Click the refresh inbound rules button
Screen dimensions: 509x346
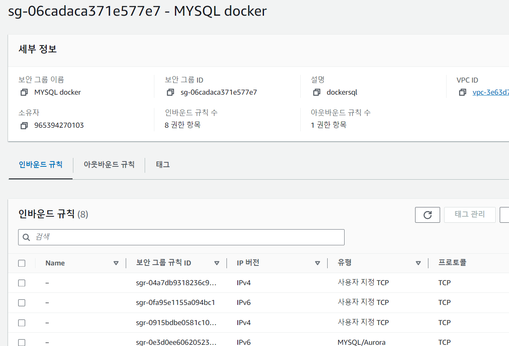pos(428,215)
